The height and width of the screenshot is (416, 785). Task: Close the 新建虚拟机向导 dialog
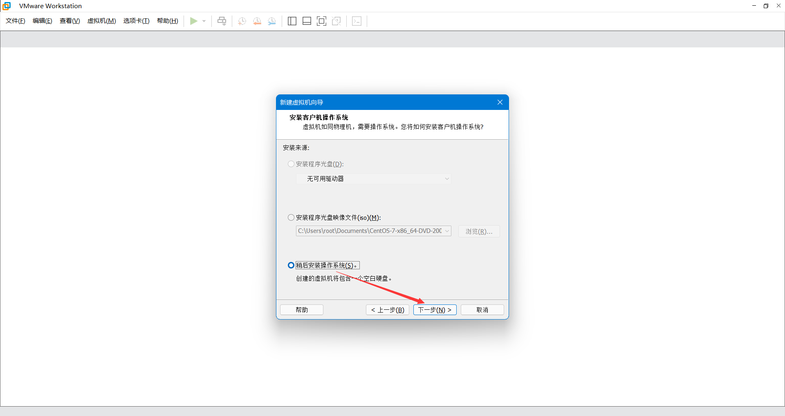pos(500,102)
